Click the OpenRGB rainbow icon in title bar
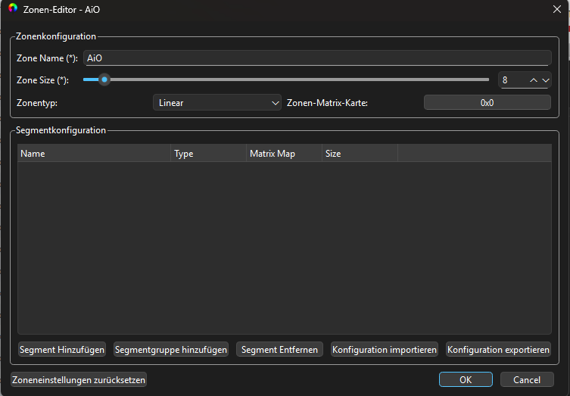This screenshot has height=396, width=570. (13, 8)
